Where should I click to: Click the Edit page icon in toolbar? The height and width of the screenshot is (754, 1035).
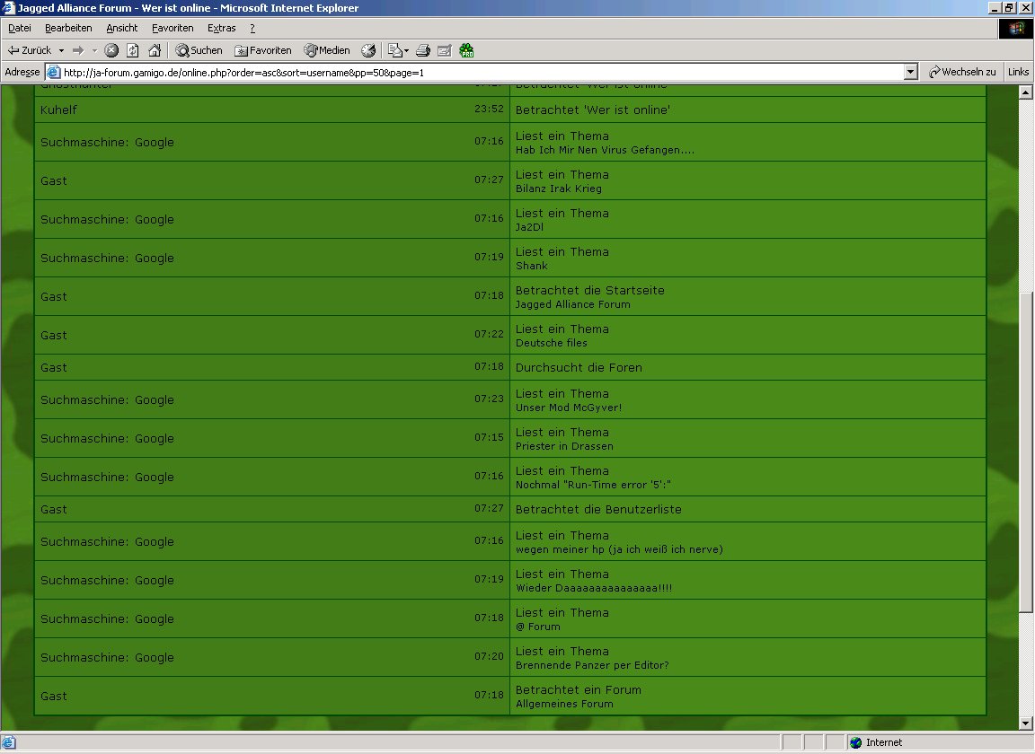444,51
